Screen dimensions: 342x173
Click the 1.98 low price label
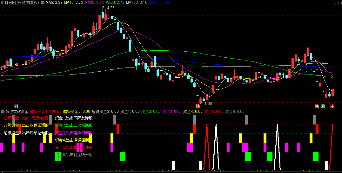[x=208, y=104]
